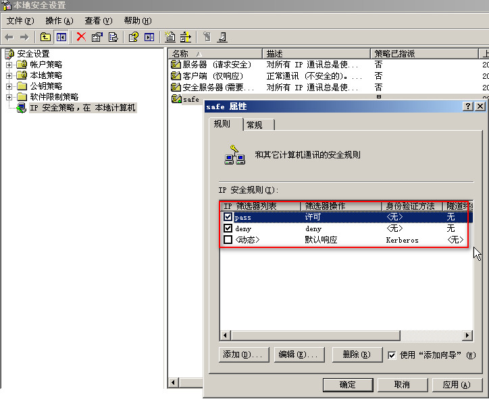Expand the 帐户策略 tree node
The image size is (489, 399).
tap(9, 65)
